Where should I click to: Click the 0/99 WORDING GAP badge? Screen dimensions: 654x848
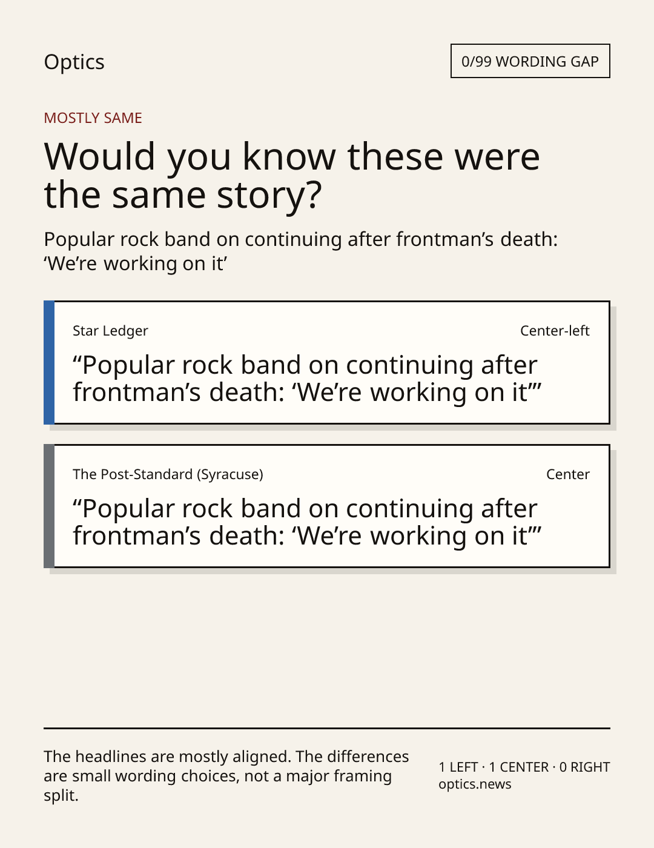pos(530,61)
